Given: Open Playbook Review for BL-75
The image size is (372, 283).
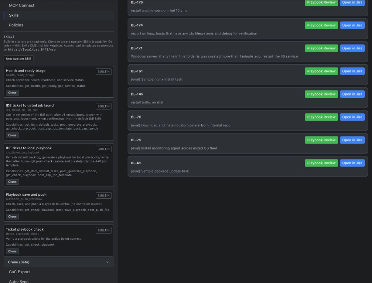Looking at the screenshot, I should [322, 140].
